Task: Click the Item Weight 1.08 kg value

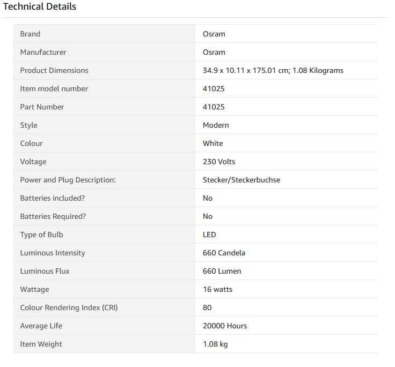Action: click(x=215, y=344)
